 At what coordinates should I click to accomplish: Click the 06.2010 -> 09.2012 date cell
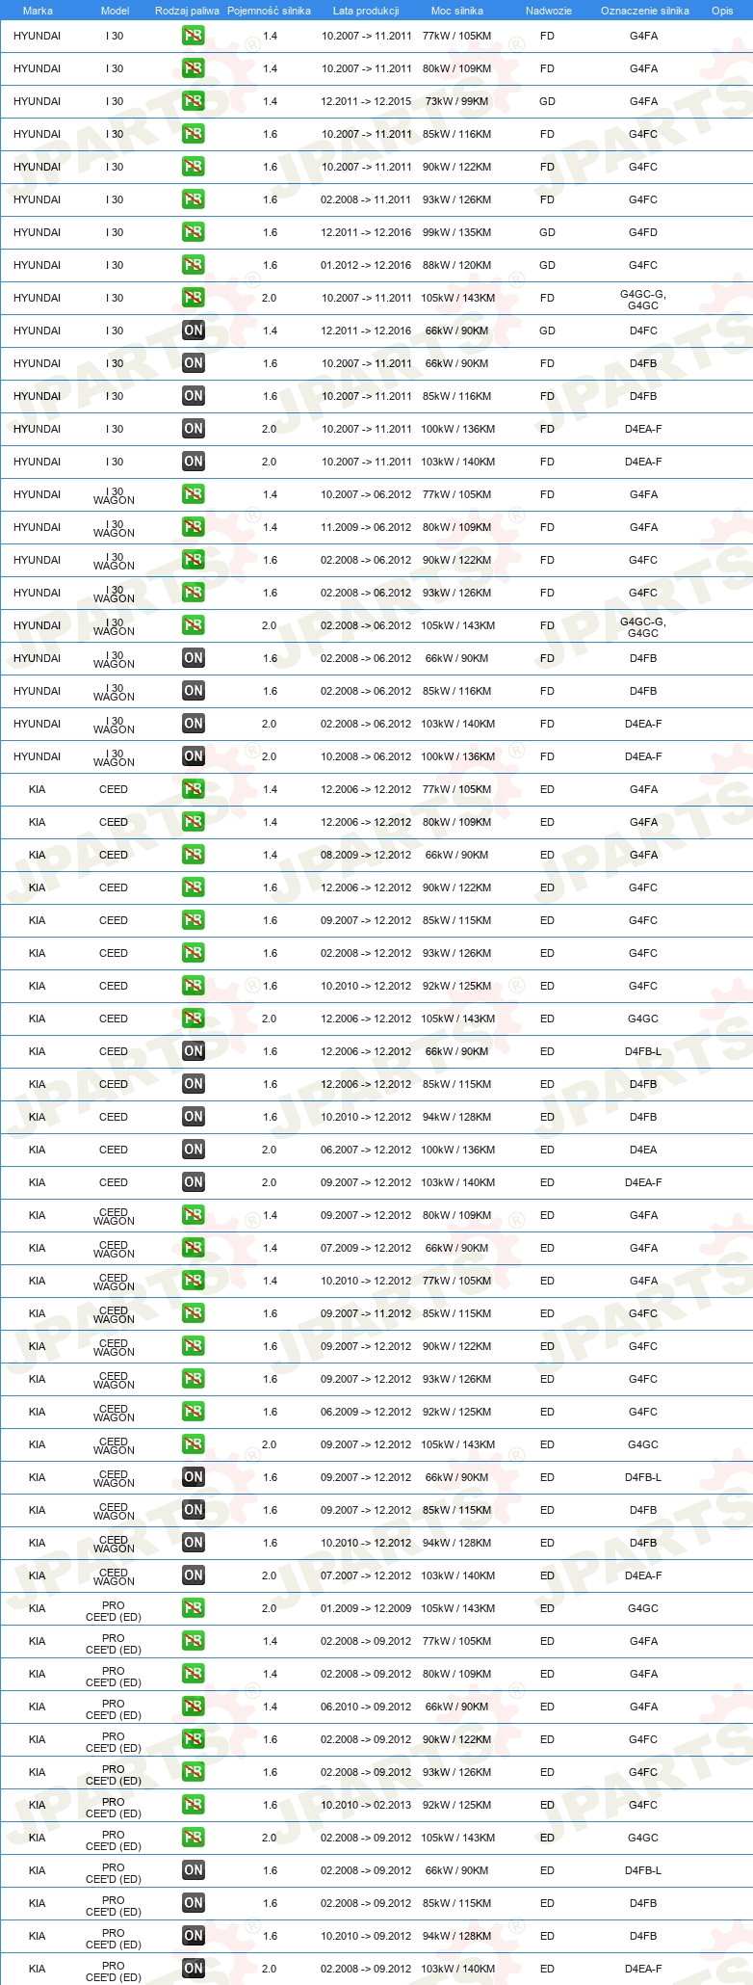pyautogui.click(x=366, y=1707)
